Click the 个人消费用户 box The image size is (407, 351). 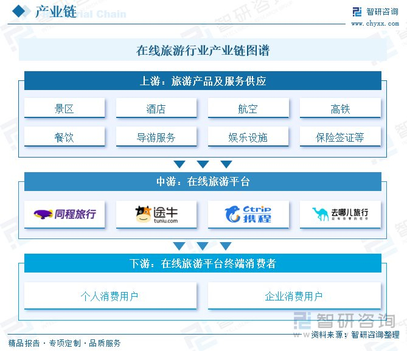(x=110, y=296)
